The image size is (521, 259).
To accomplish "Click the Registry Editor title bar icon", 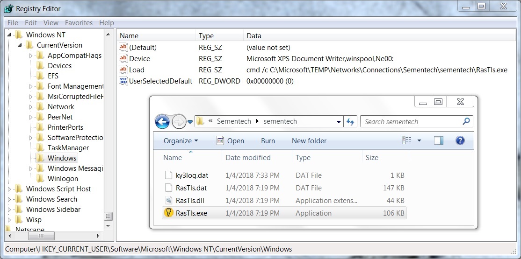I will 8,8.
